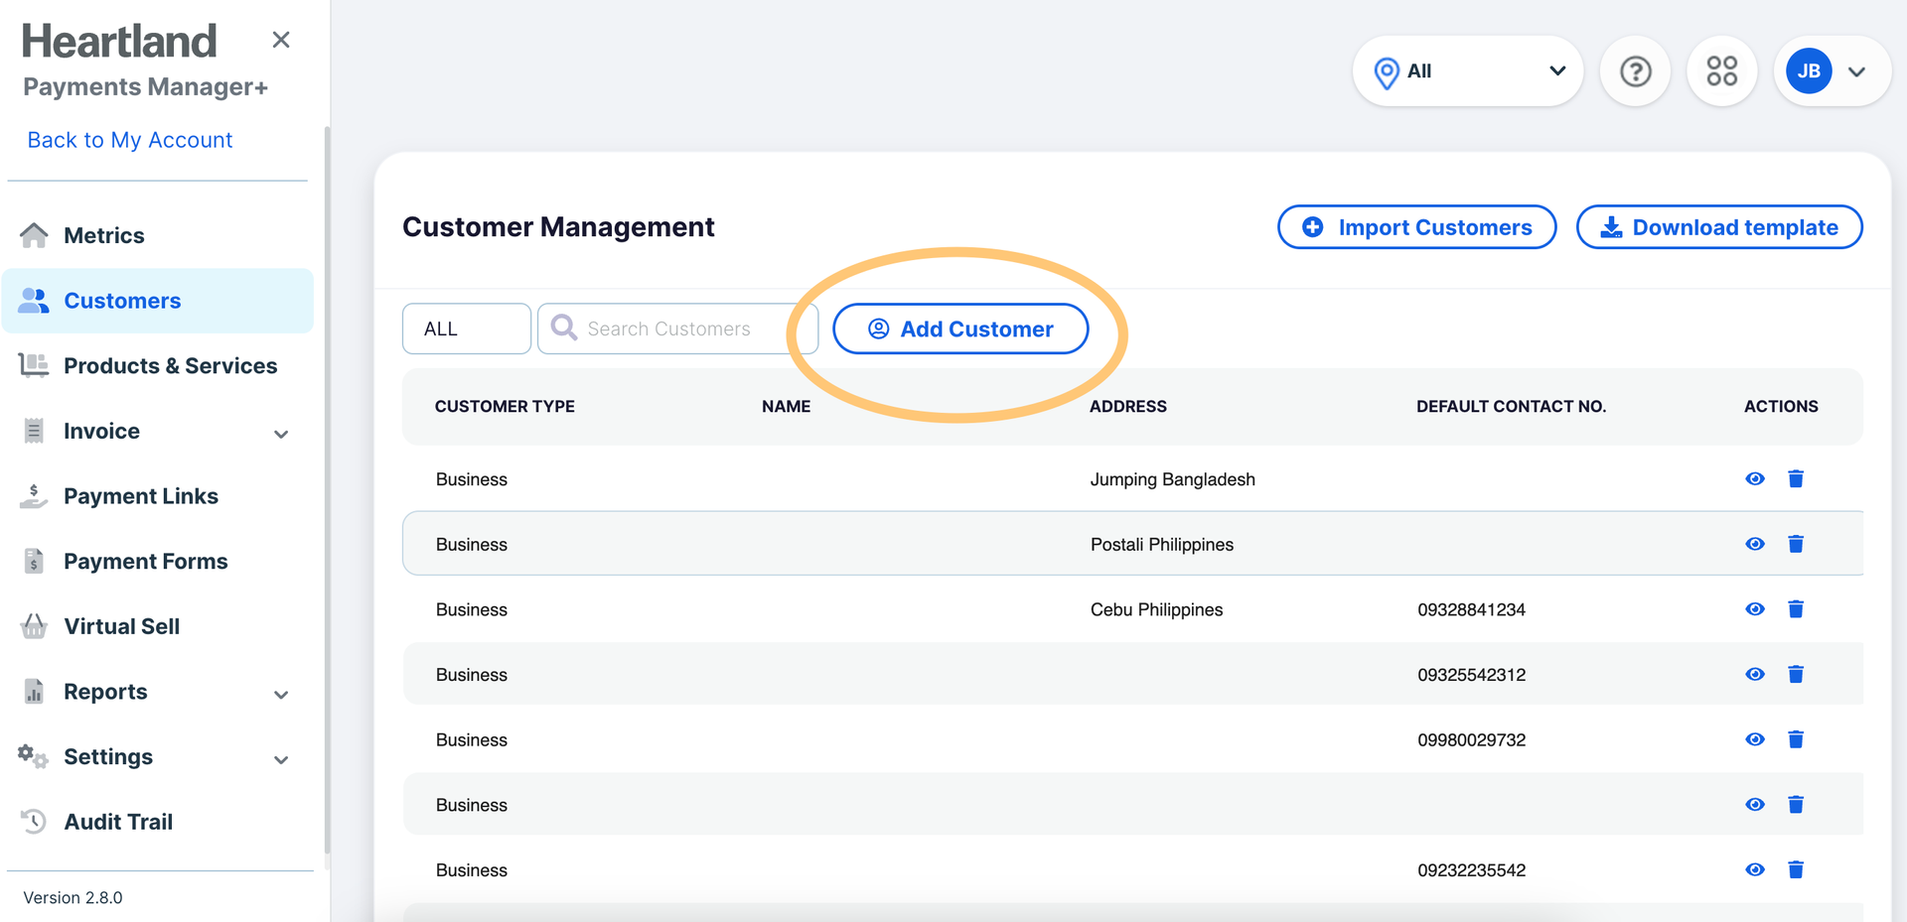The height and width of the screenshot is (922, 1907).
Task: Click the Add Customer button
Action: (960, 329)
